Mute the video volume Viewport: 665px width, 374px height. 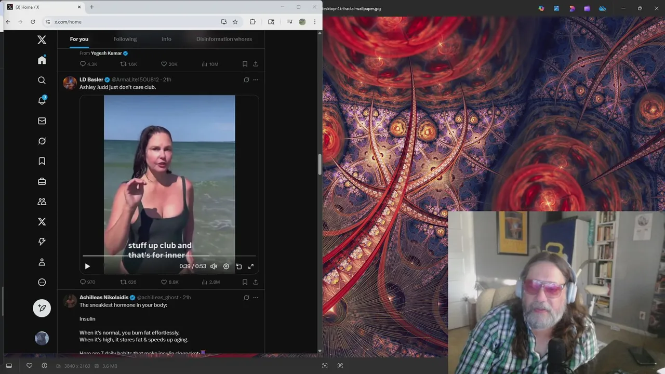pos(214,266)
